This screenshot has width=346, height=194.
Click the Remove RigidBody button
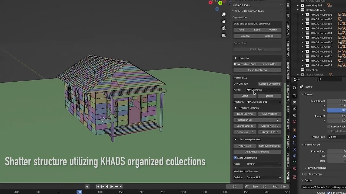pos(270,146)
